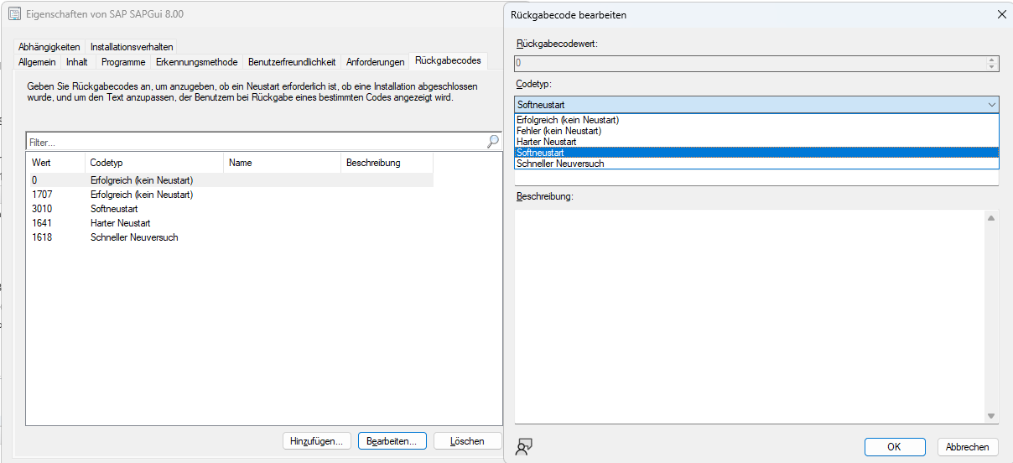The width and height of the screenshot is (1013, 463).
Task: Click Schneller Neuversuch in the return code list
Action: 134,237
